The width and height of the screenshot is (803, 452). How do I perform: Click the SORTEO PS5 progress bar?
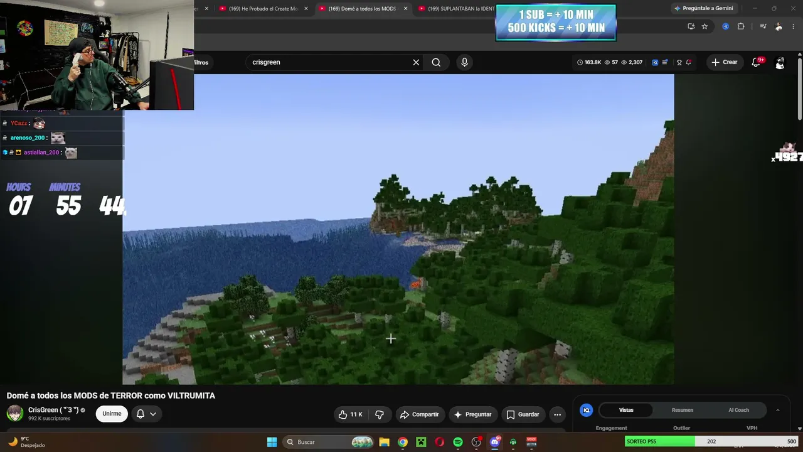712,441
